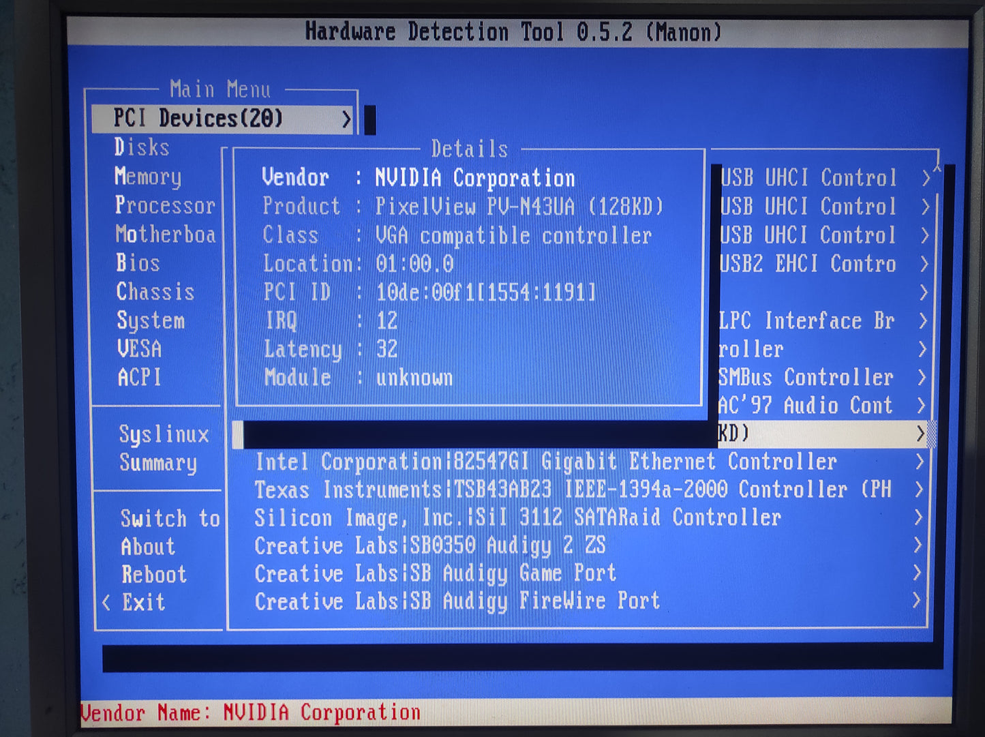Select Memory from Main Menu
The height and width of the screenshot is (737, 985).
pyautogui.click(x=148, y=177)
